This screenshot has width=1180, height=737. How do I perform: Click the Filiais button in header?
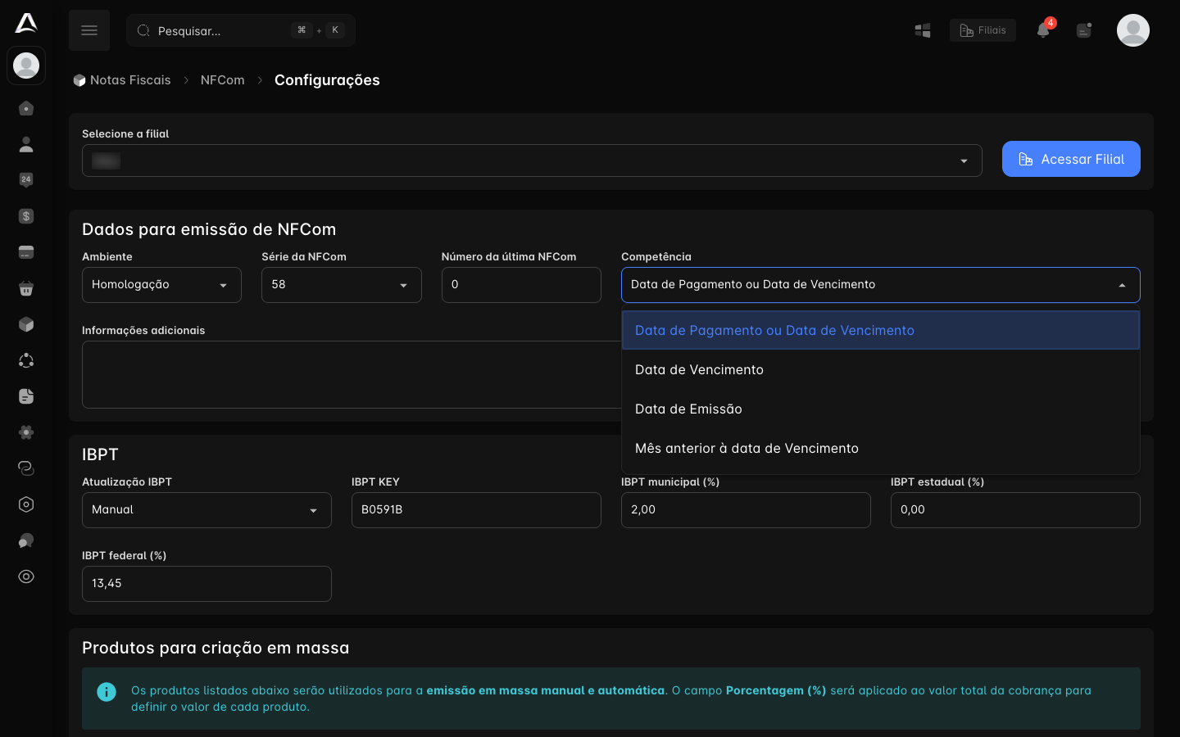983,30
